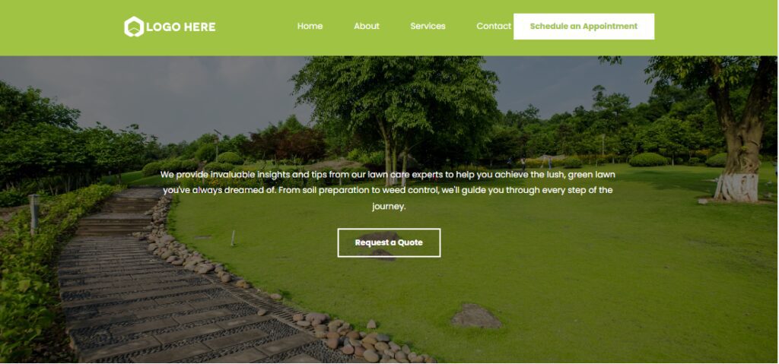Select Contact in the navigation bar
The image size is (779, 364).
pyautogui.click(x=493, y=27)
